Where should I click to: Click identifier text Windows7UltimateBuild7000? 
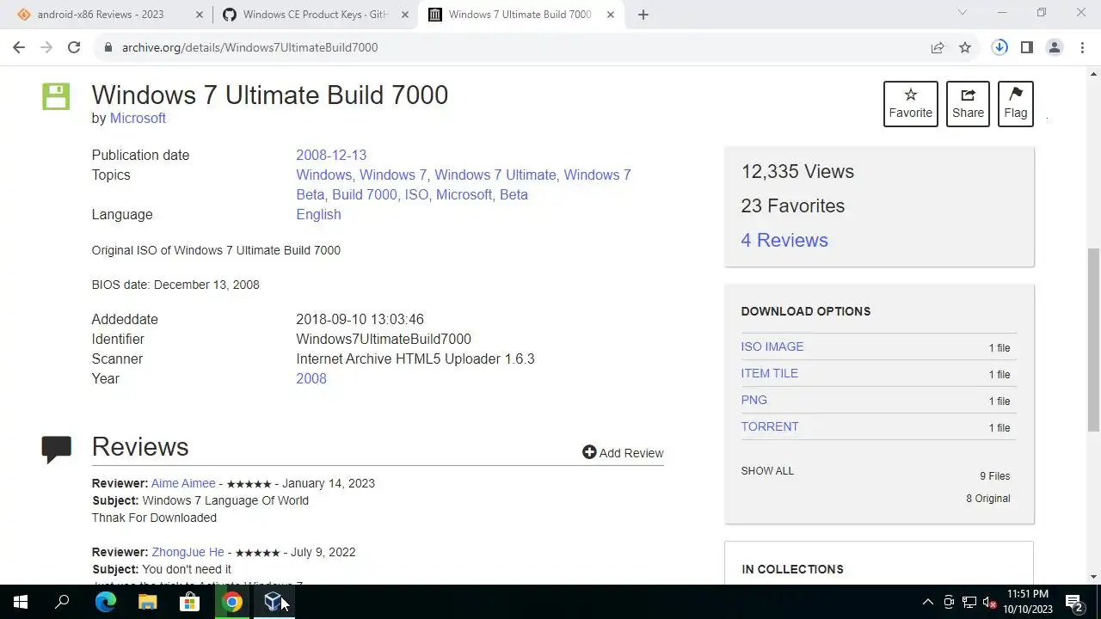[384, 339]
